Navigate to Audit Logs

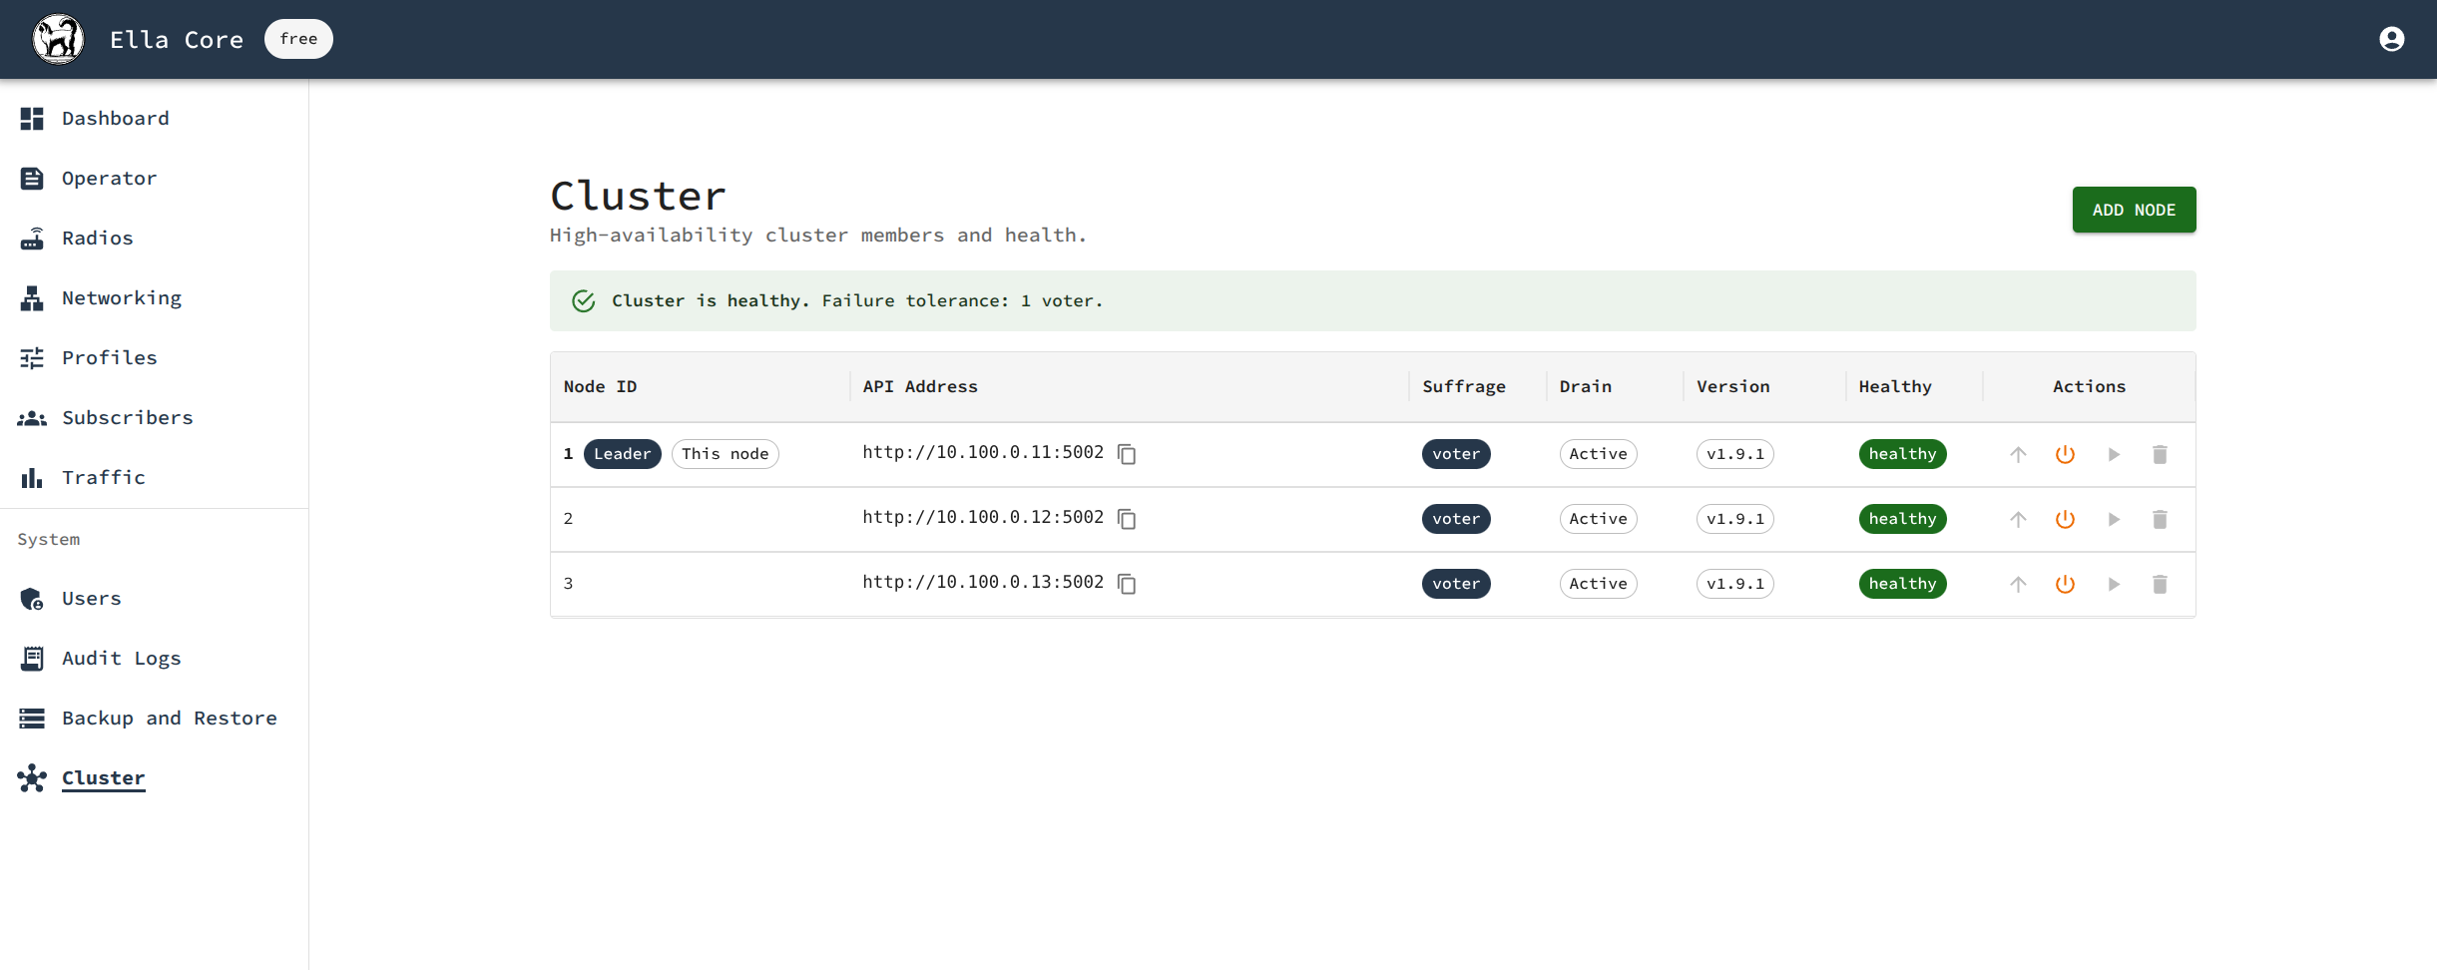121,659
